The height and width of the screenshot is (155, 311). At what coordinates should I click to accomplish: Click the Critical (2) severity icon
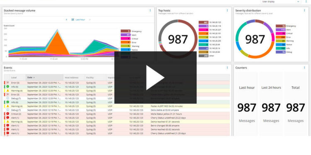8,114
